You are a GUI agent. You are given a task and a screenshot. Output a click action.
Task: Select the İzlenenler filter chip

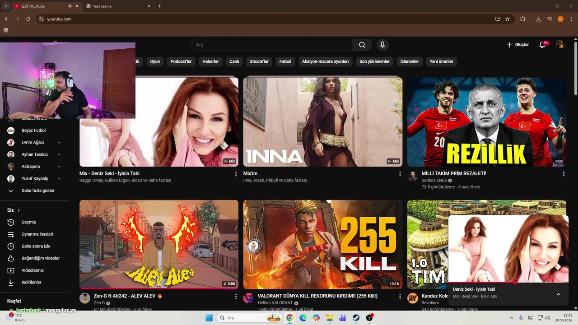click(410, 61)
